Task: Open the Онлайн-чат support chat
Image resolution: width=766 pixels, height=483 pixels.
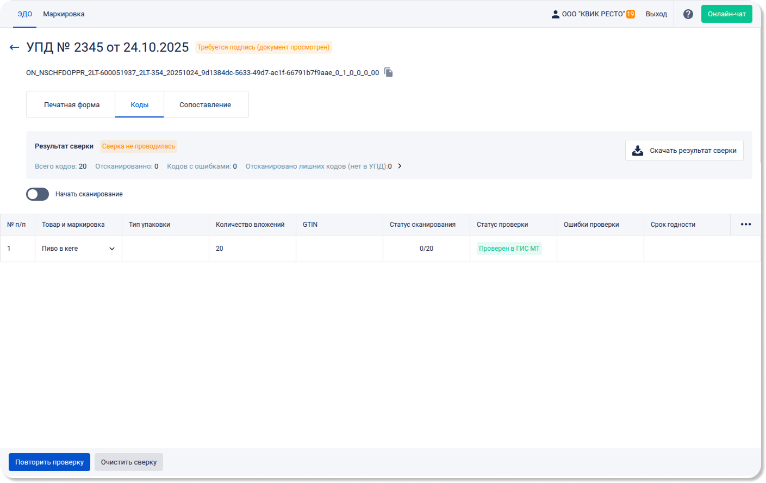Action: coord(726,14)
